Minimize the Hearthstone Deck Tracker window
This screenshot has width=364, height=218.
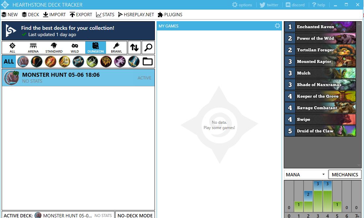[336, 5]
